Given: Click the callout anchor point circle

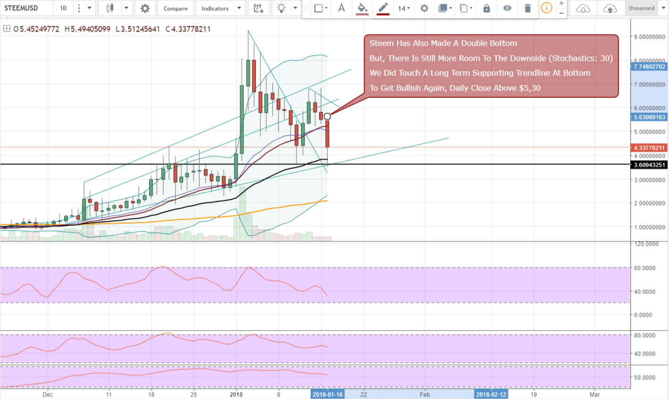Looking at the screenshot, I should click(x=327, y=116).
